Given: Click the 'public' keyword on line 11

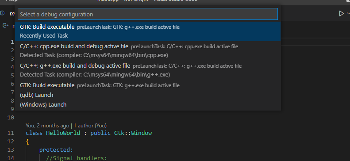Looking at the screenshot, I should (x=100, y=133).
